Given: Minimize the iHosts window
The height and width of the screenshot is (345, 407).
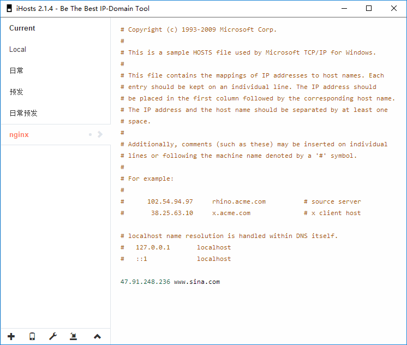Looking at the screenshot, I should click(x=344, y=9).
